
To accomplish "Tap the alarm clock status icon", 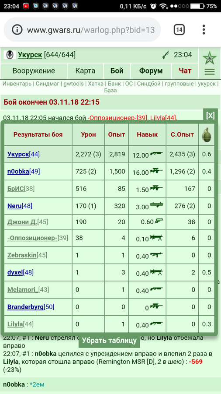I will (153, 6).
